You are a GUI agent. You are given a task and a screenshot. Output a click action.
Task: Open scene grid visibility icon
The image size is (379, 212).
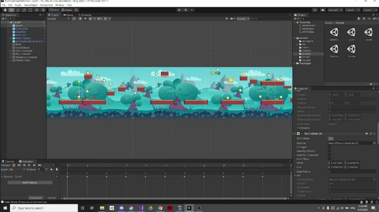[x=105, y=19]
